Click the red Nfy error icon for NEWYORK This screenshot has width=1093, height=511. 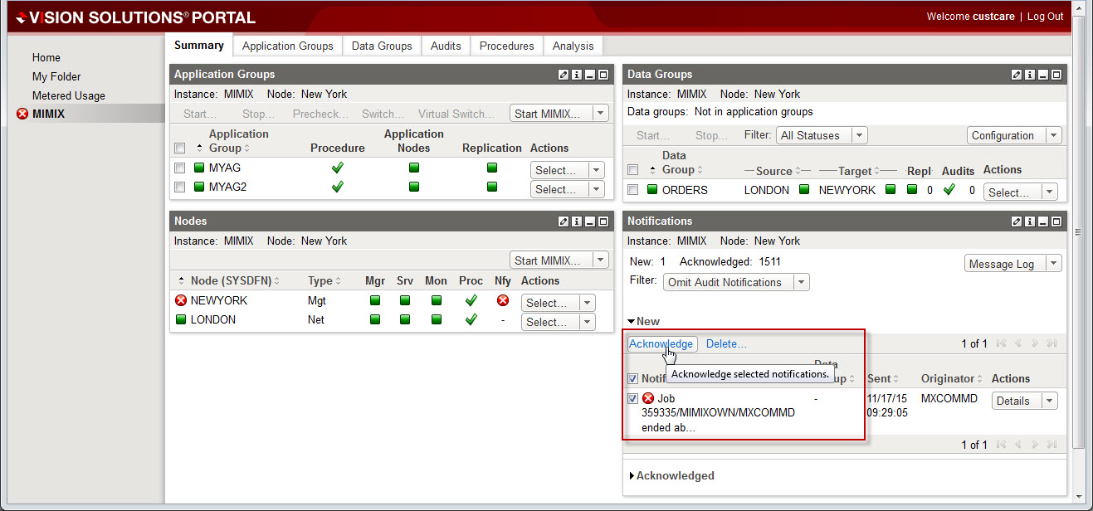click(502, 300)
